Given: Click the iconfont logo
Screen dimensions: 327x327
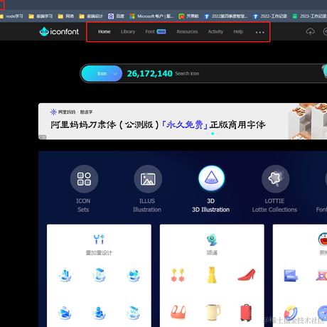Looking at the screenshot, I should pos(59,31).
